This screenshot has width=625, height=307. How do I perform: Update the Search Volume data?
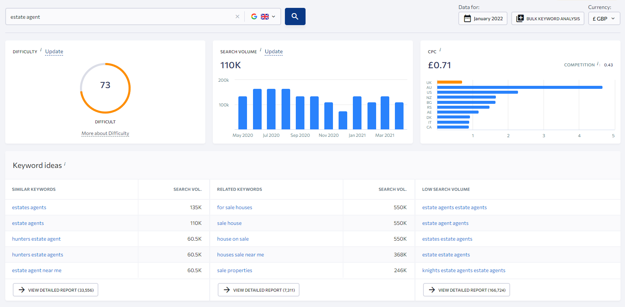click(274, 51)
